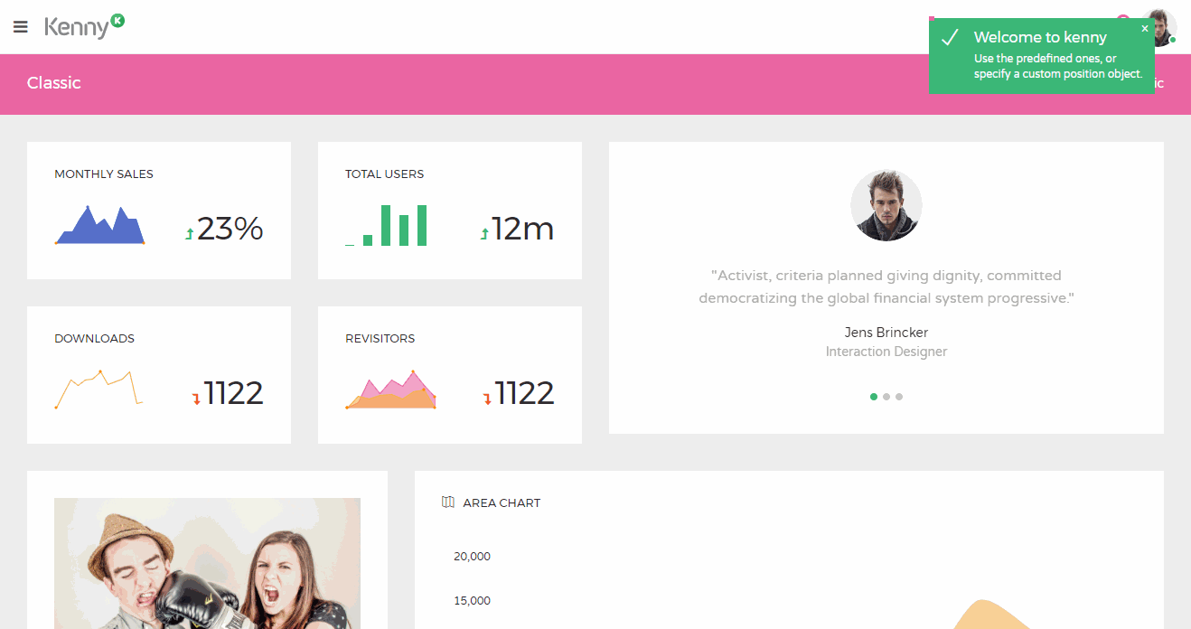Dismiss the Welcome to kenny notification
This screenshot has height=629, width=1191.
coord(1145,28)
